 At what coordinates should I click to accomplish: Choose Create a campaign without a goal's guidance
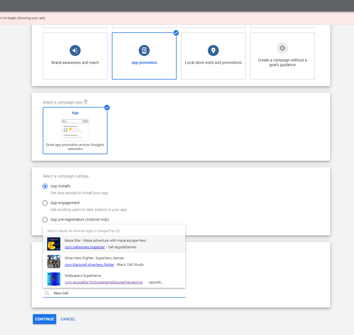coord(282,56)
